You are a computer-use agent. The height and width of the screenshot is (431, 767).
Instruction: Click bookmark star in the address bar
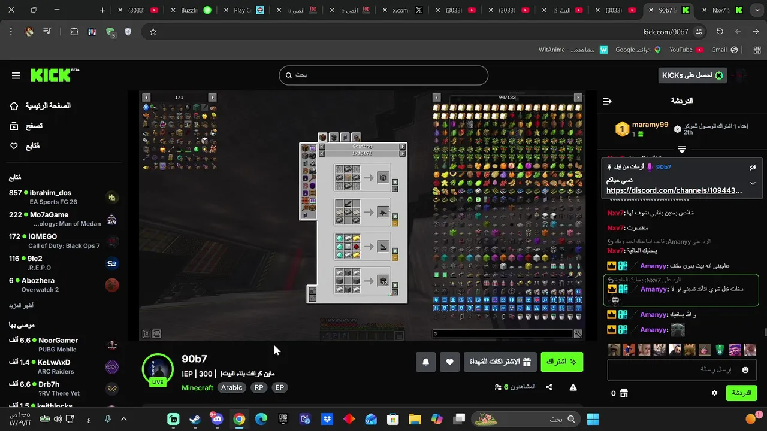coord(153,32)
